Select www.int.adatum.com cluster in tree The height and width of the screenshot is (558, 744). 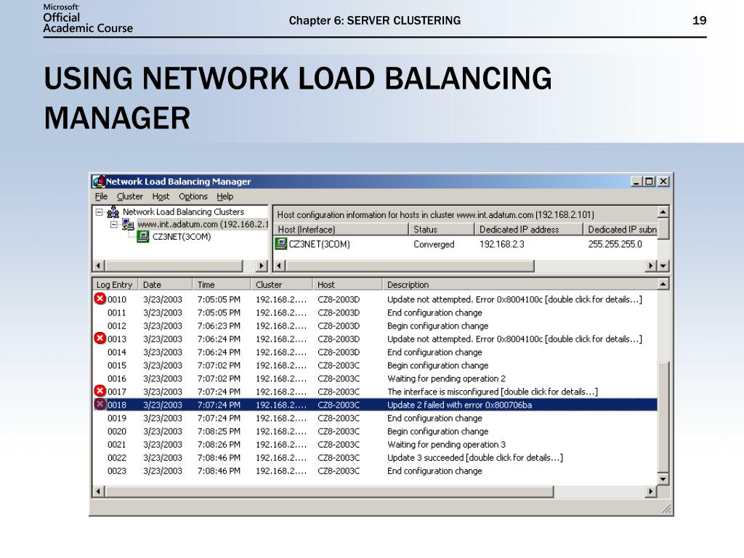203,225
